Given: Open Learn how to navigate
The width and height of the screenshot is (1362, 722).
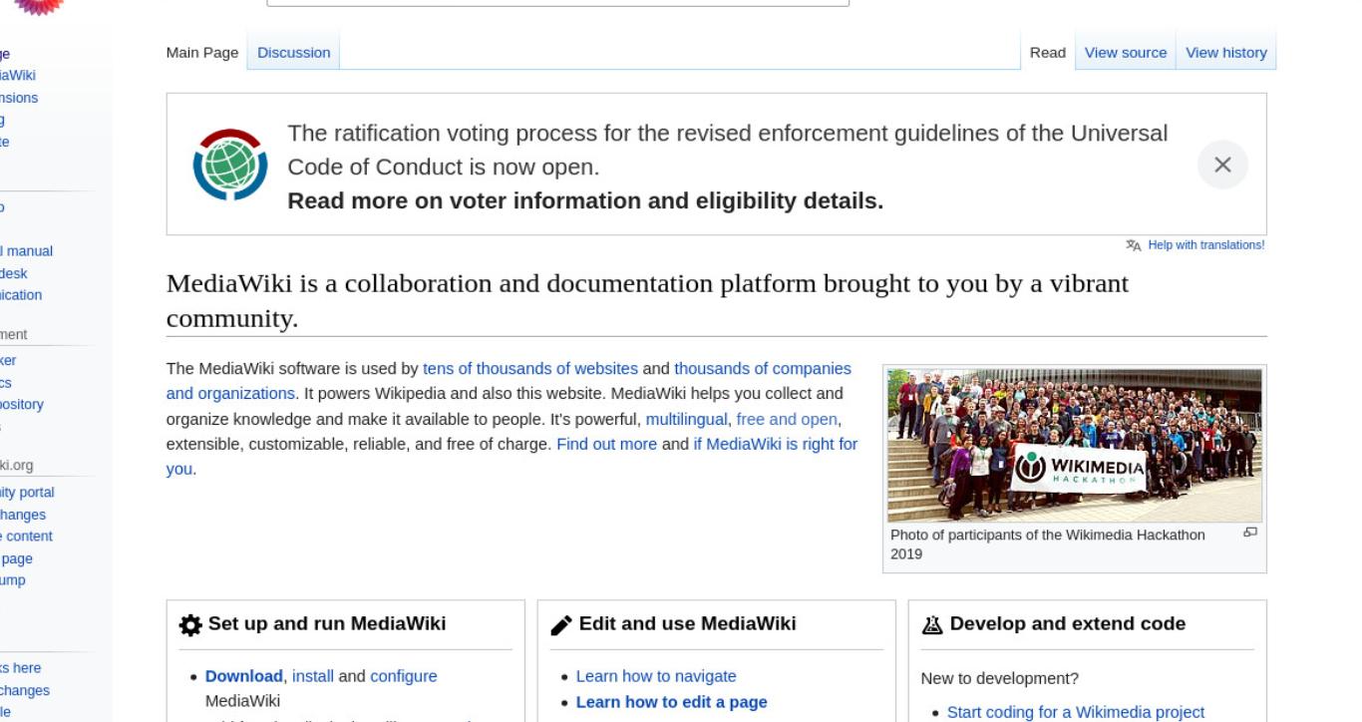Looking at the screenshot, I should 656,676.
